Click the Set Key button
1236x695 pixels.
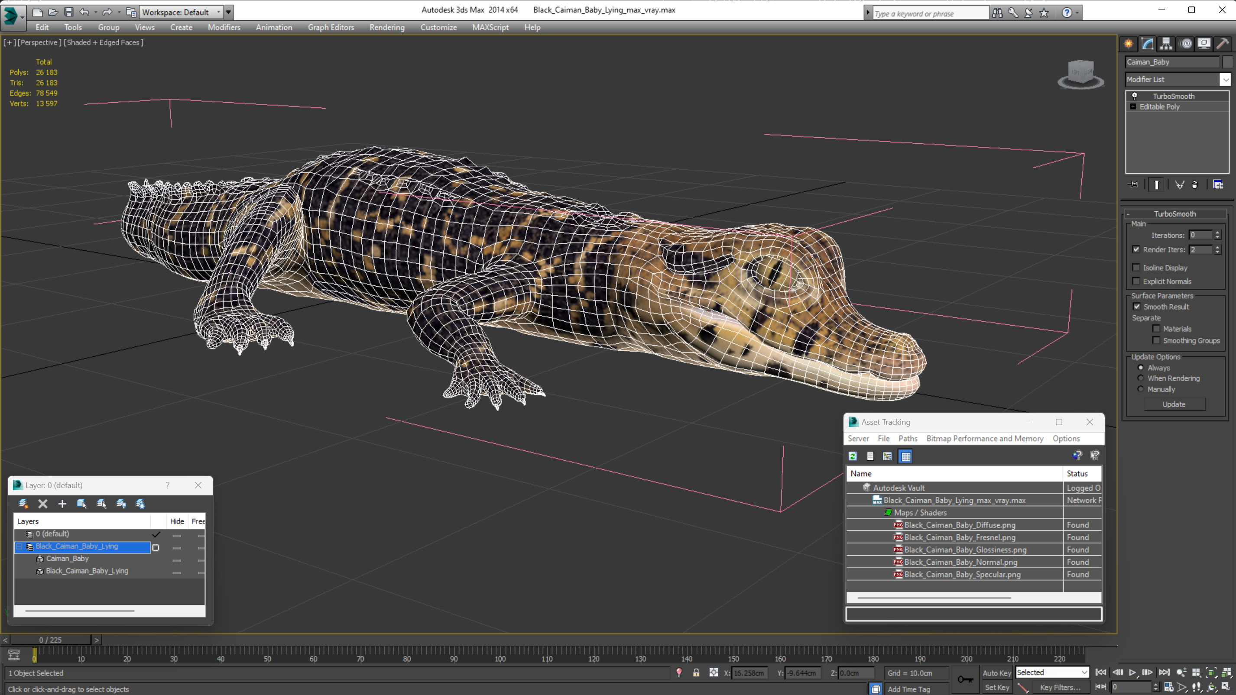point(996,687)
